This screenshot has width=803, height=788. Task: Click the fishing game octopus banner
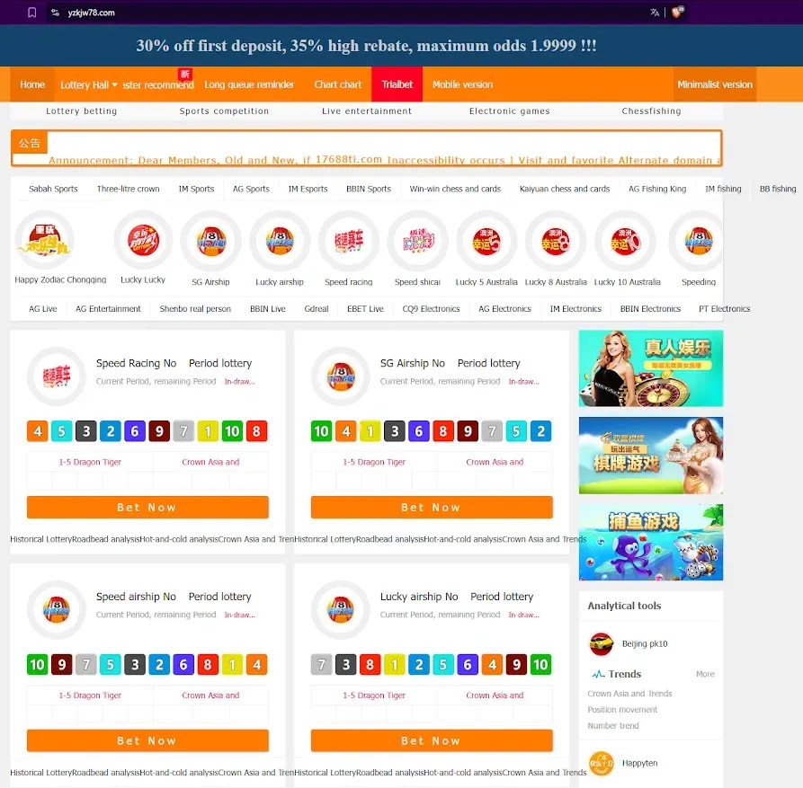650,542
